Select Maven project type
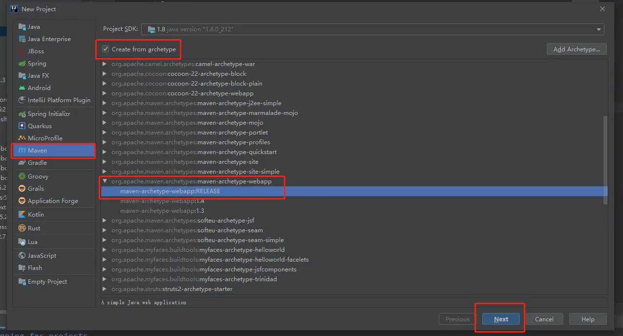The height and width of the screenshot is (336, 623). [x=54, y=151]
